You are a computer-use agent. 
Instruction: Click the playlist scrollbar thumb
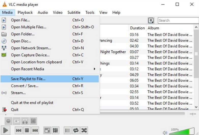click(x=196, y=54)
